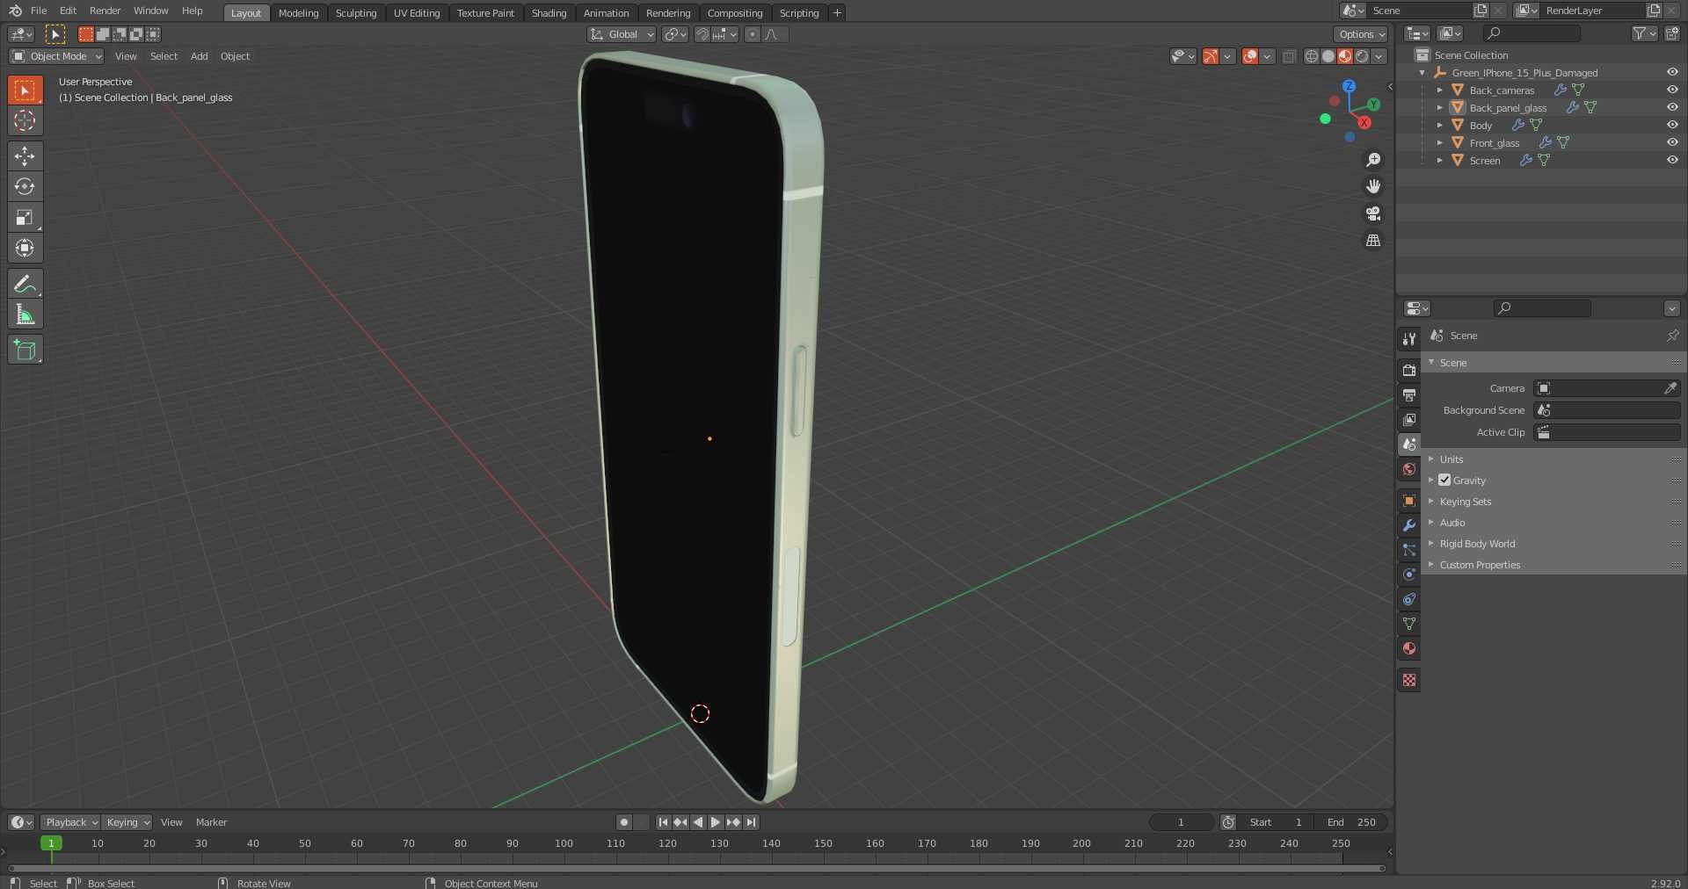This screenshot has height=889, width=1688.
Task: Click the timeline horizontal scrollbar
Action: [x=696, y=868]
